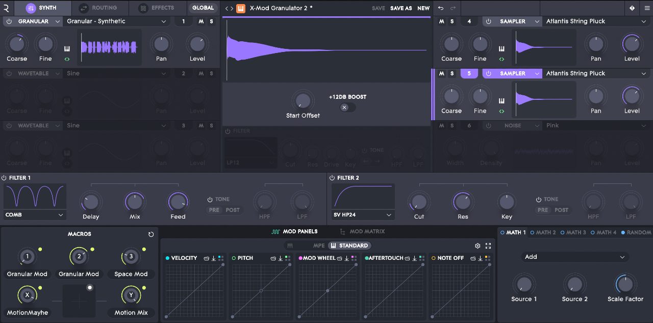
Task: Switch to the Routing tab
Action: coord(98,8)
